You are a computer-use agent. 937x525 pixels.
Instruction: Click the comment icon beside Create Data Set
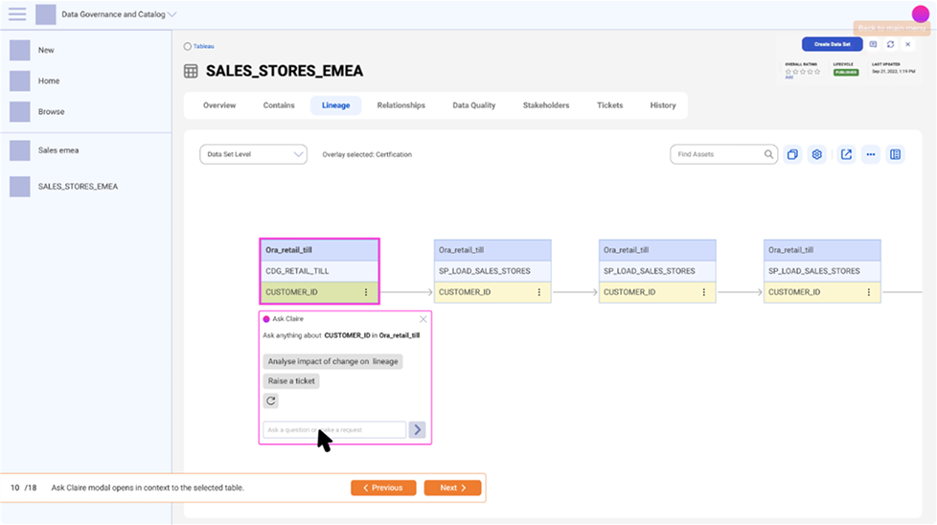tap(873, 44)
